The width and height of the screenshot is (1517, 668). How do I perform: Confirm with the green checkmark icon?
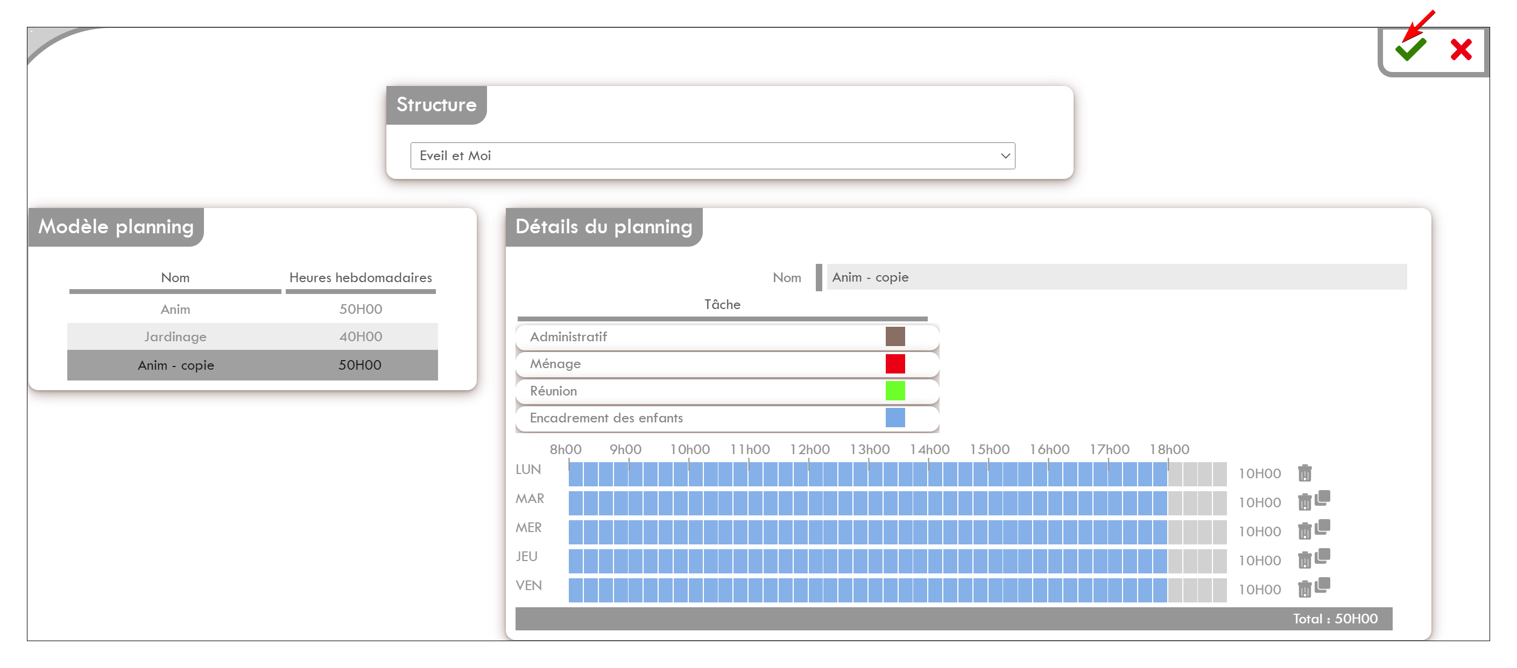pyautogui.click(x=1410, y=49)
